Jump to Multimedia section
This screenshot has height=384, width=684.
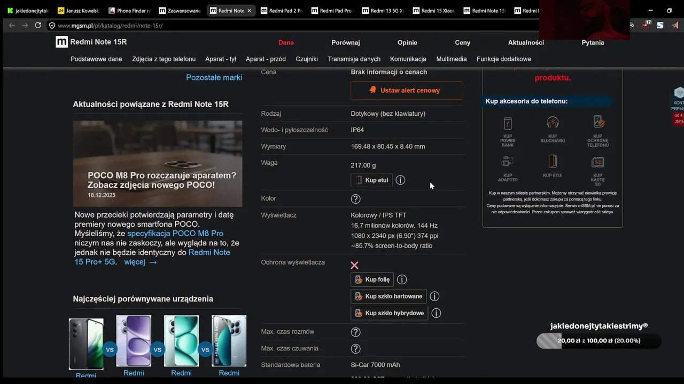(x=452, y=59)
